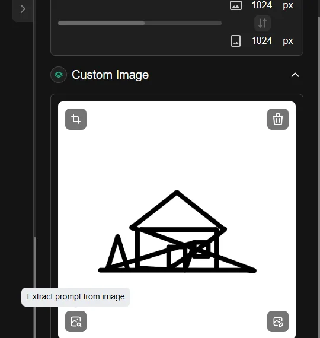Expand the collapsed left sidebar arrow

tap(23, 9)
